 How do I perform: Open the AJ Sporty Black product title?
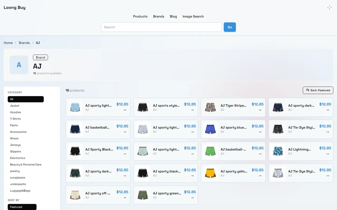[x=100, y=149]
